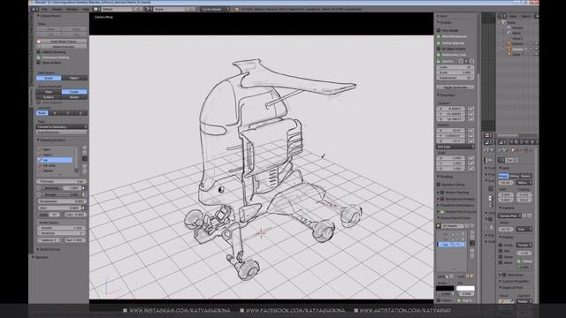Toggle the pressure icon beside Sensitivity

pos(84,188)
